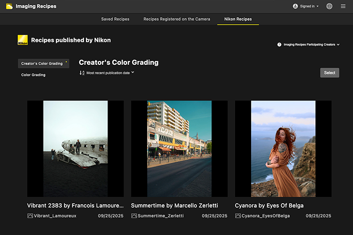Choose the Color Grading category

(x=34, y=75)
